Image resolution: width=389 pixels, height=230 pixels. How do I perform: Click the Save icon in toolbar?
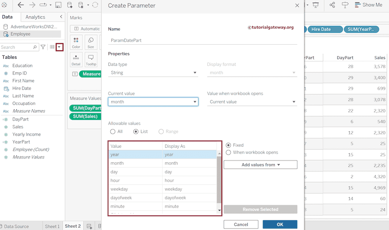pos(58,5)
